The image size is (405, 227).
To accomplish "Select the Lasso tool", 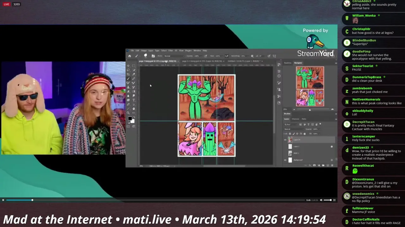I will [128, 70].
